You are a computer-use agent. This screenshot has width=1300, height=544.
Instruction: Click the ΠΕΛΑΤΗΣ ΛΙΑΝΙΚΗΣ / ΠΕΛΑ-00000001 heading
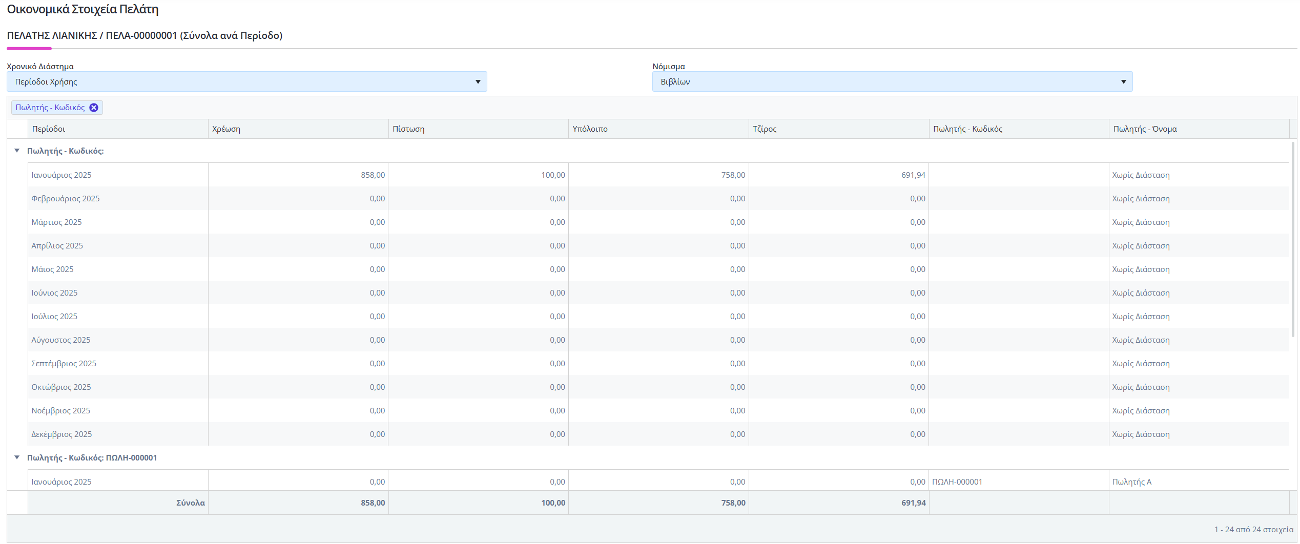tap(145, 36)
